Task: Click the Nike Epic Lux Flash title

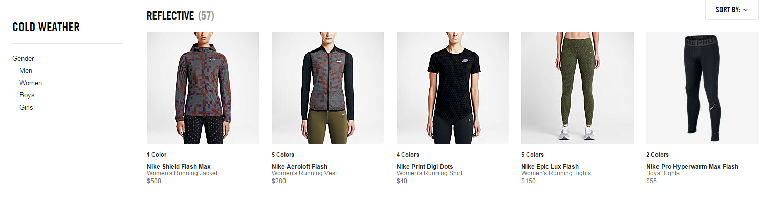Action: click(550, 167)
